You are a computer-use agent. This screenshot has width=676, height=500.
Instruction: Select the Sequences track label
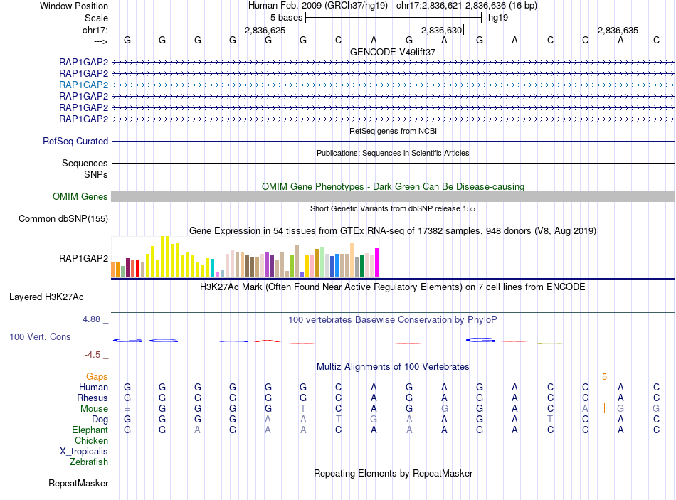point(85,163)
